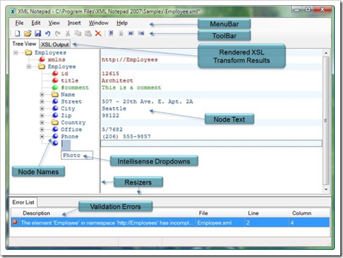Click the Name folder icon
Viewport: 343px width, 258px height.
(x=55, y=94)
